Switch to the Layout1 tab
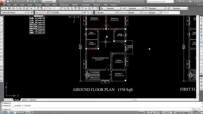This screenshot has height=114, width=203. (24, 100)
